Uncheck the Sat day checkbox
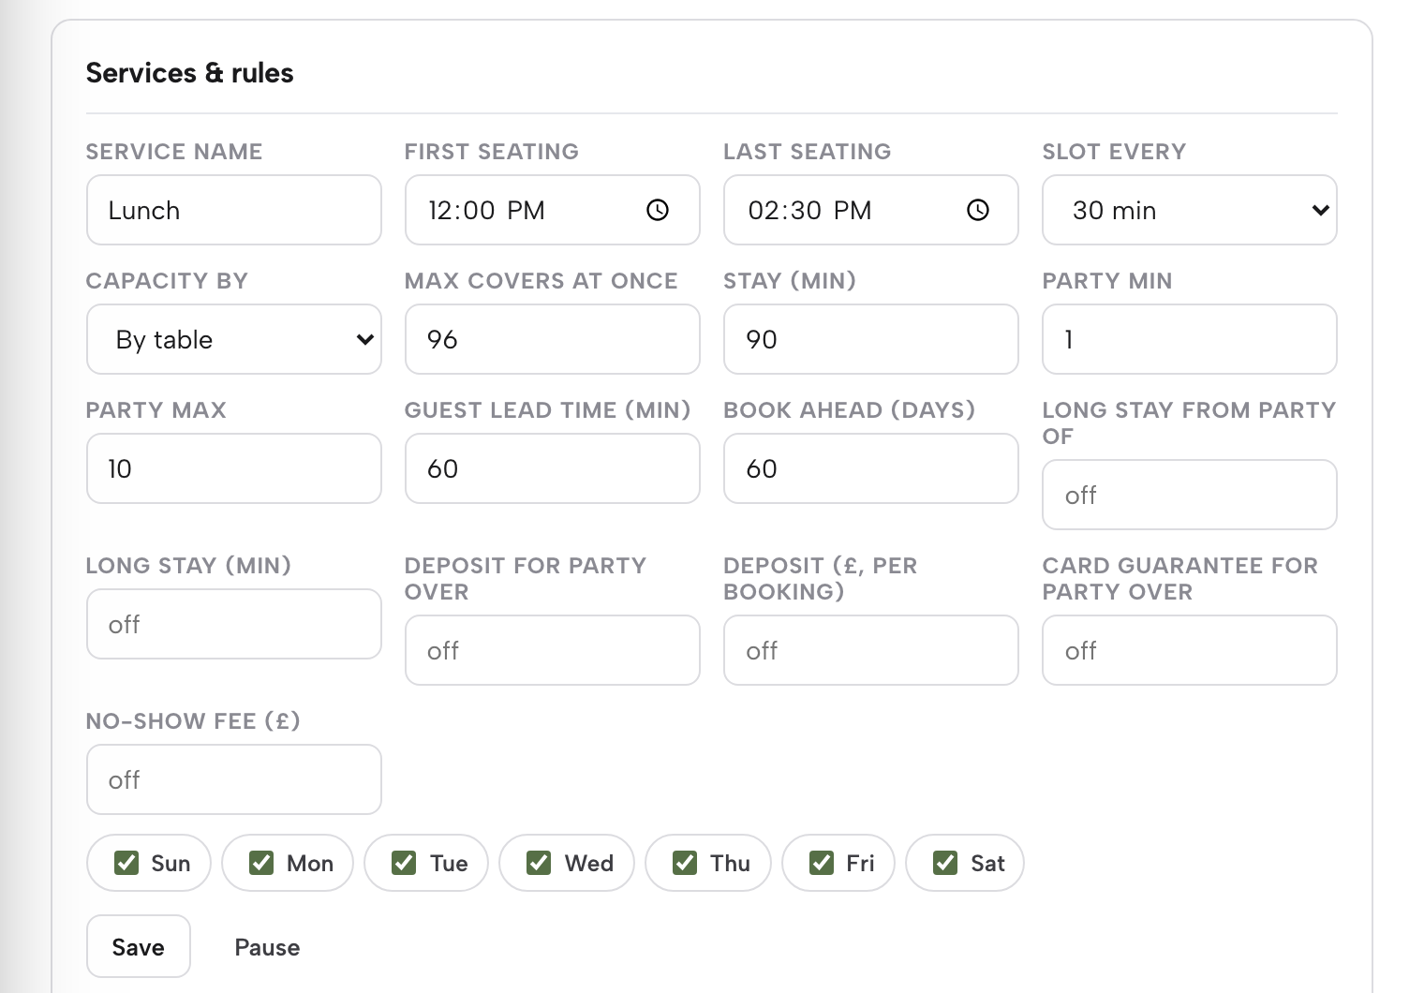Screen dimensions: 1424x993 click(945, 863)
